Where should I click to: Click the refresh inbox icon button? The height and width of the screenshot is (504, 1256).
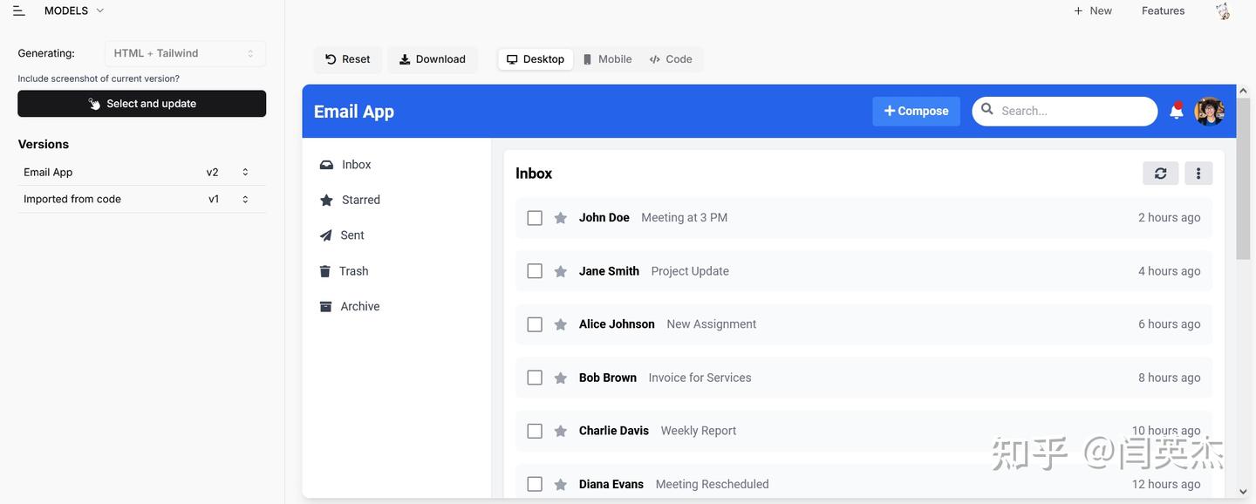click(1160, 174)
